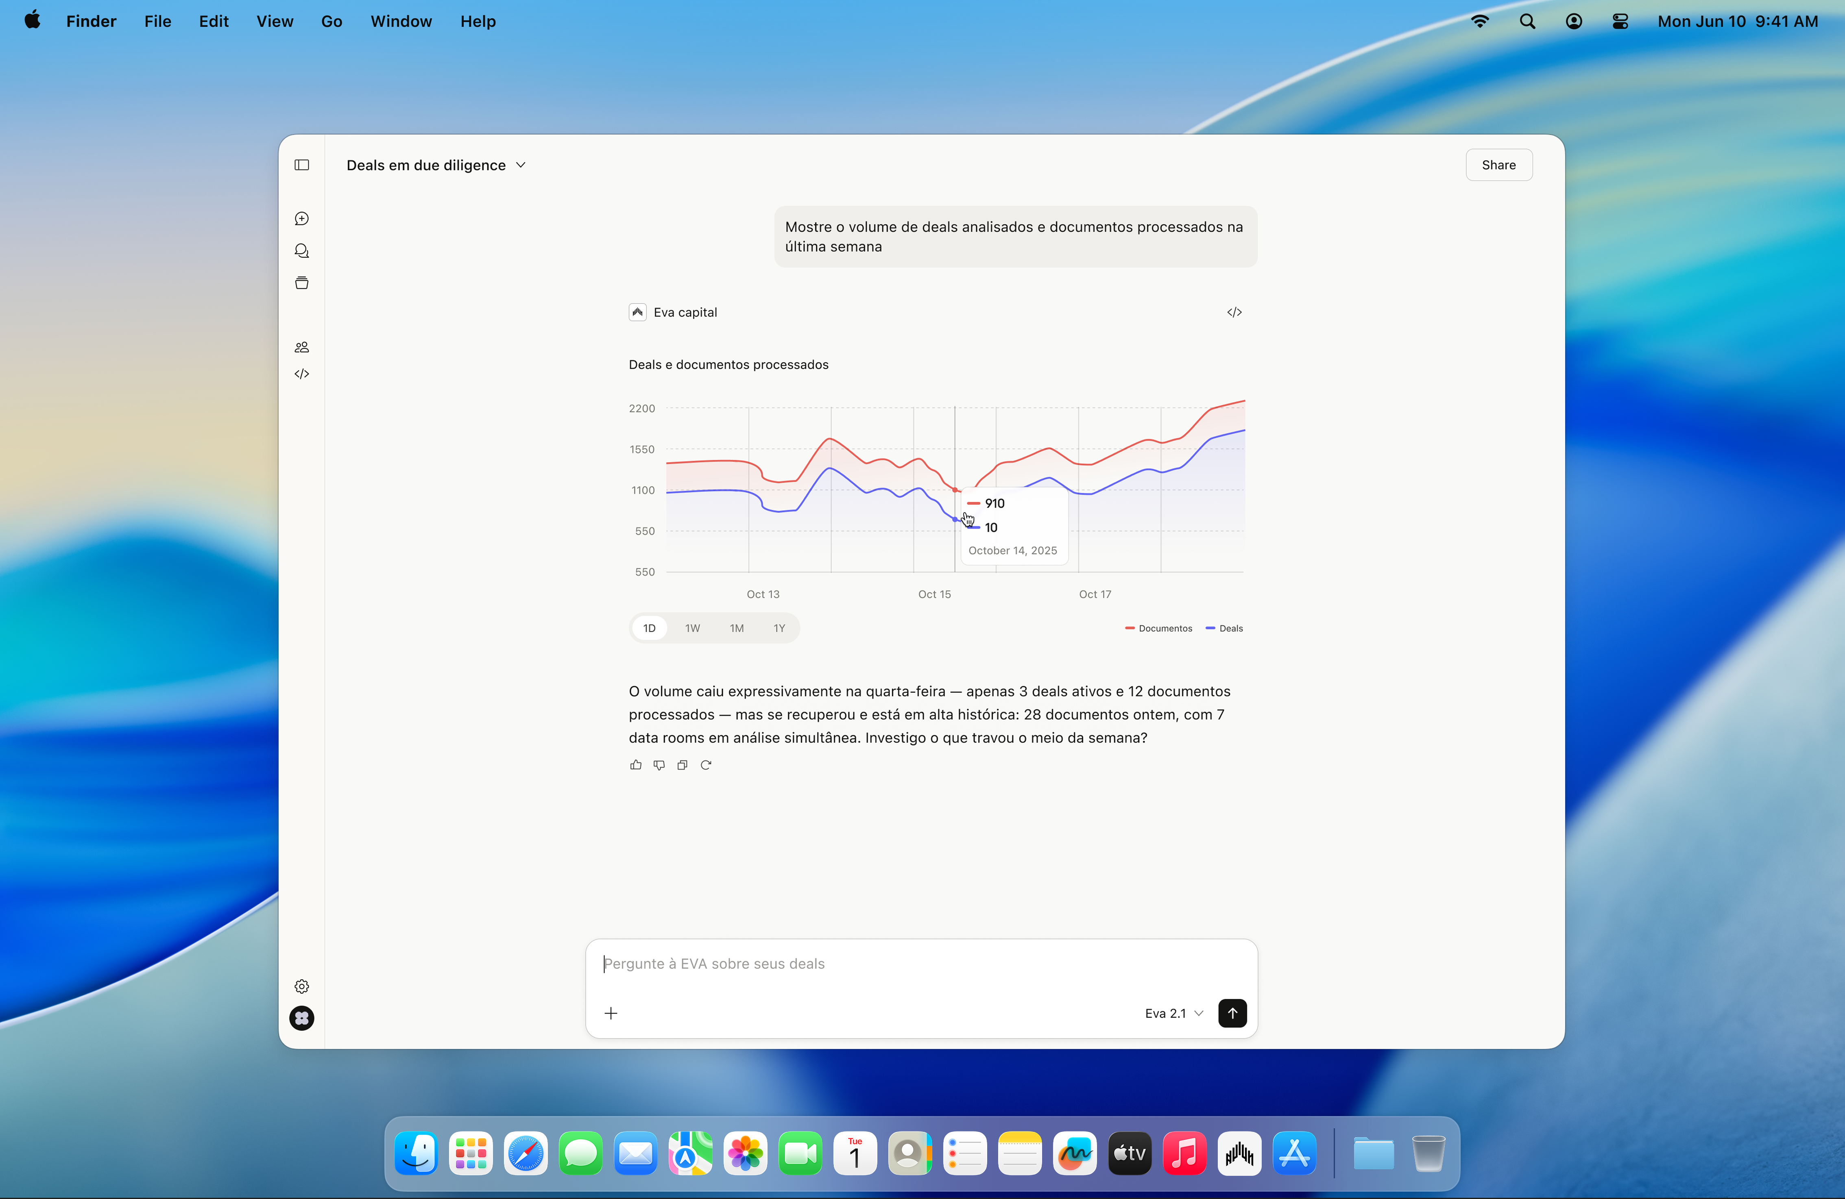Give the response a thumbs up
The height and width of the screenshot is (1199, 1845).
point(636,765)
